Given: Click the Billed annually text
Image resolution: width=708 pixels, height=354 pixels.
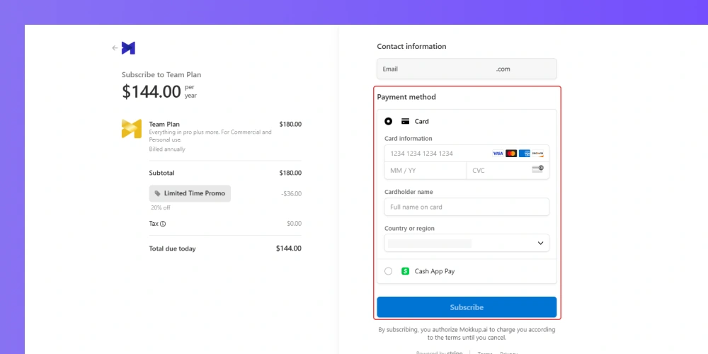Looking at the screenshot, I should (167, 149).
